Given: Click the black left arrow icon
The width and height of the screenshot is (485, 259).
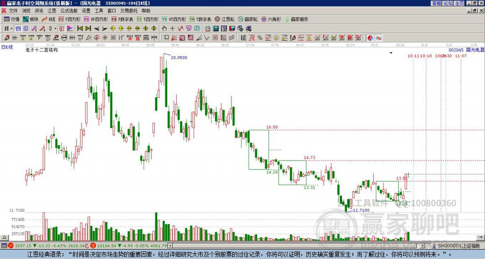Looking at the screenshot, I should (x=97, y=29).
